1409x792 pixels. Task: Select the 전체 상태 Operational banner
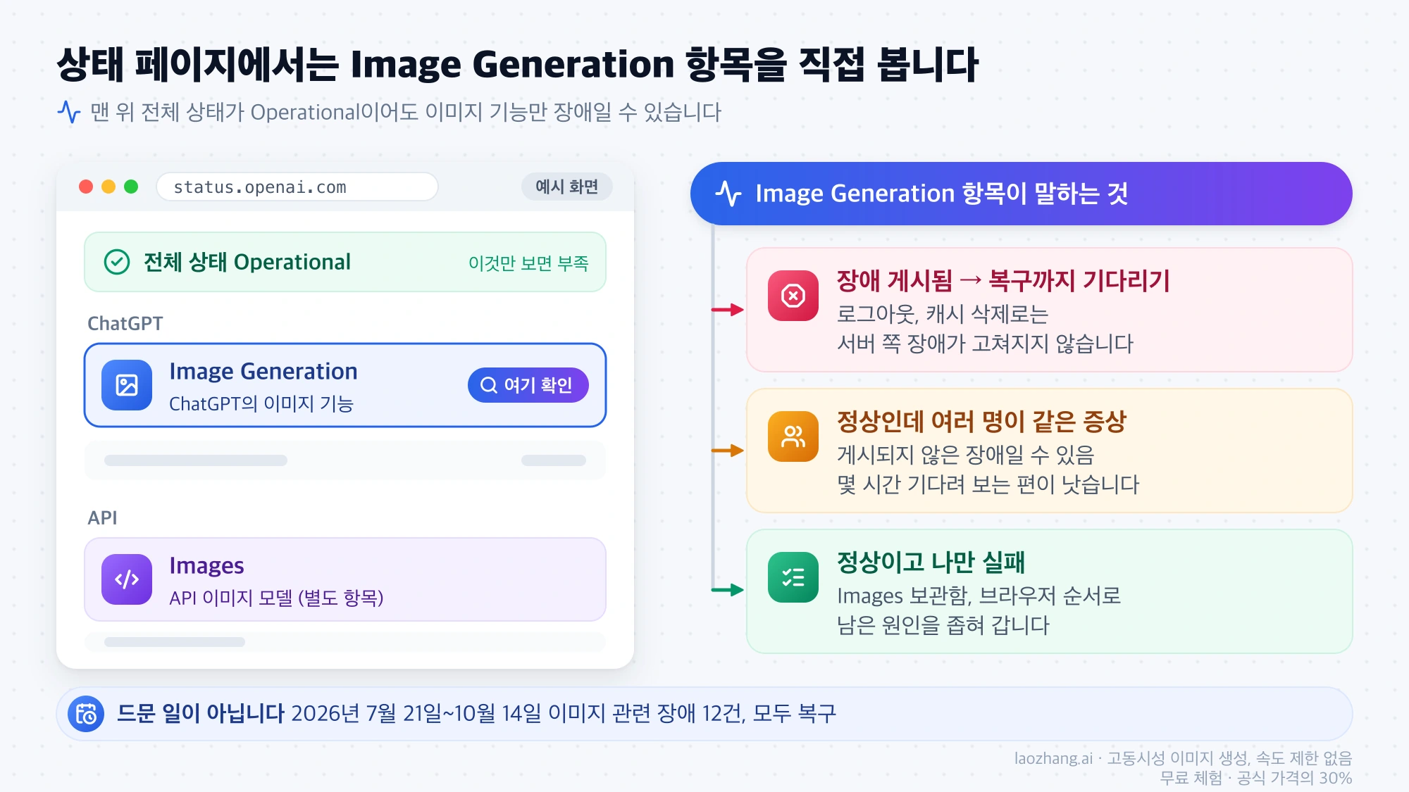(345, 262)
